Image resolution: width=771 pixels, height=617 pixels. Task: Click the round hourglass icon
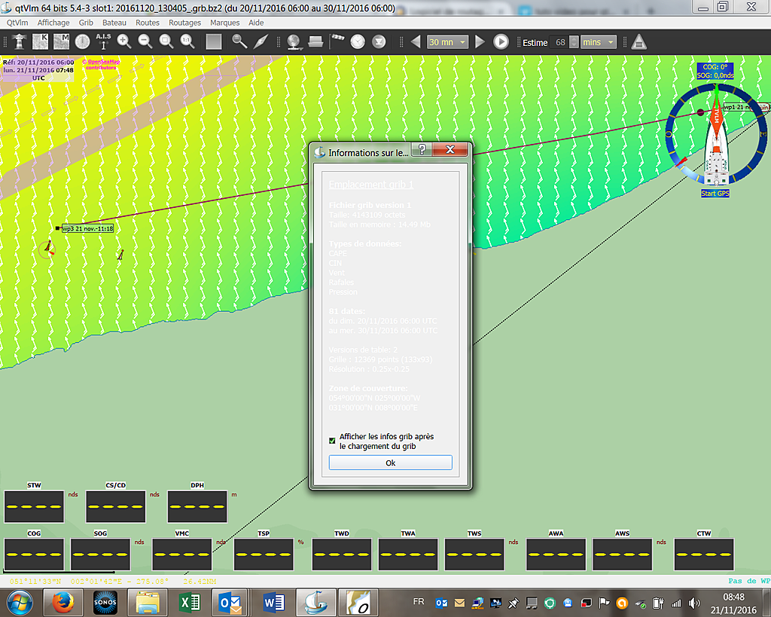(379, 42)
